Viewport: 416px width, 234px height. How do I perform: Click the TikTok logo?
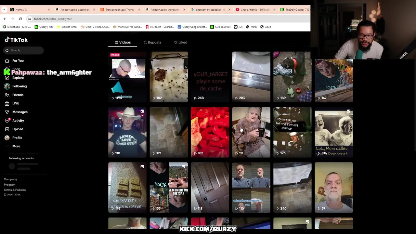pos(16,40)
